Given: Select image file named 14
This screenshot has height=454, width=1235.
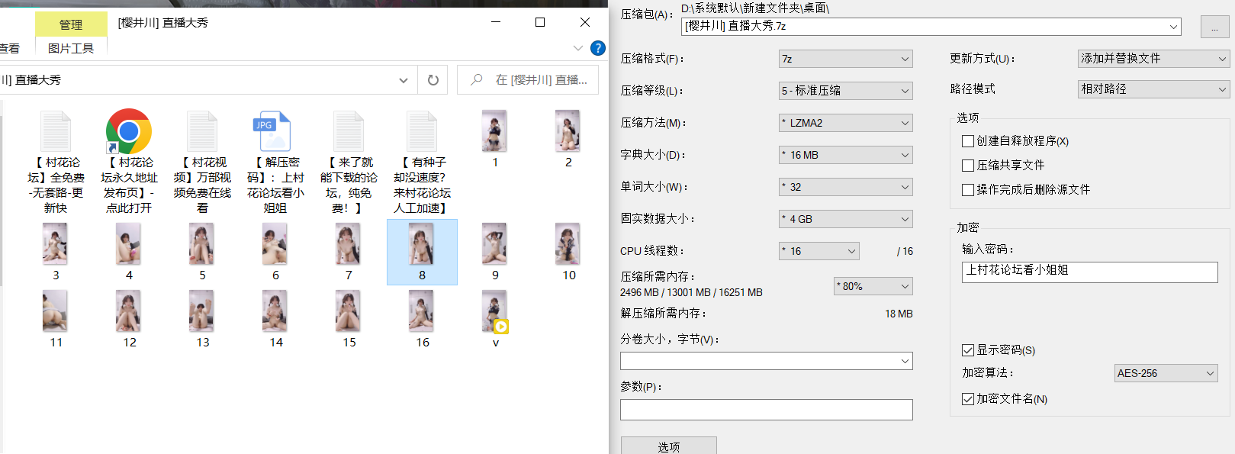Looking at the screenshot, I should tap(275, 319).
